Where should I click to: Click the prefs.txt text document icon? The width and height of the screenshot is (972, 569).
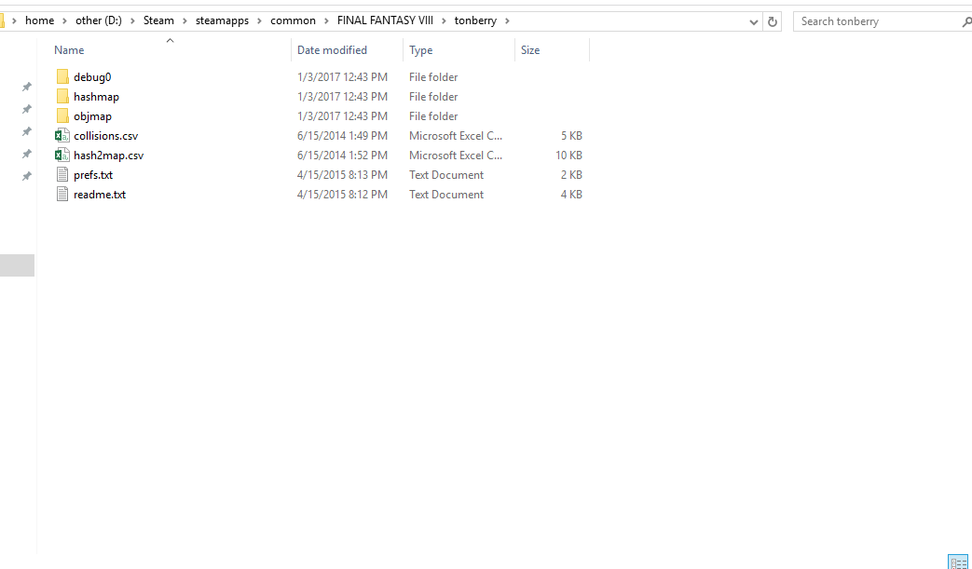point(62,174)
